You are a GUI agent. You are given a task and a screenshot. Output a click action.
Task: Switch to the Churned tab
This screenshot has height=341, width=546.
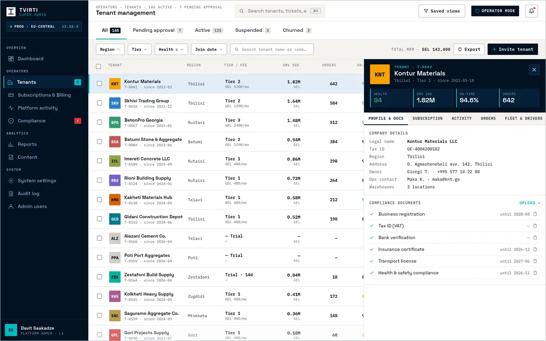(x=297, y=30)
